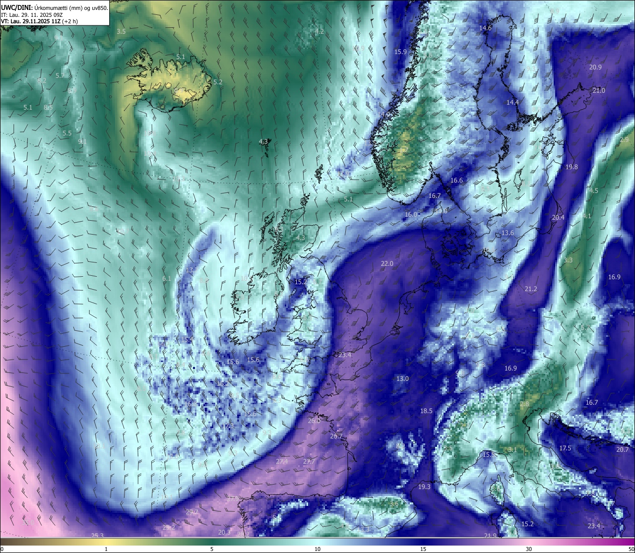Click the 5.7 value label on the map
This screenshot has height=553, width=635.
coord(60,76)
